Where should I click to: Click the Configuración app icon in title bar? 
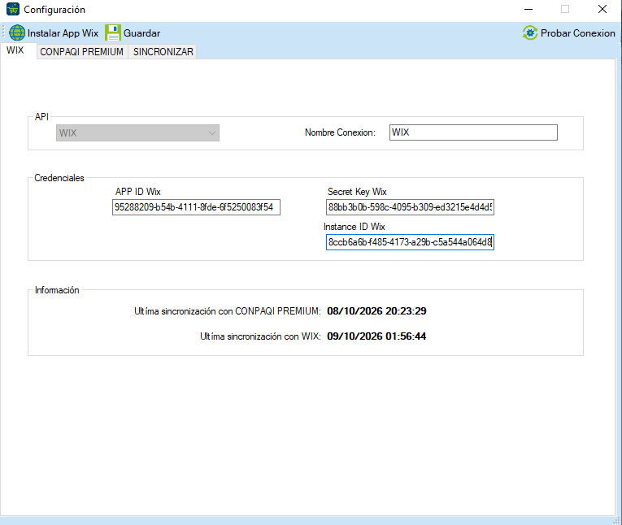pos(13,9)
